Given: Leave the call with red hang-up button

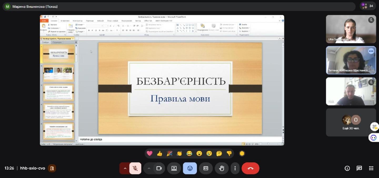Looking at the screenshot, I should click(251, 168).
